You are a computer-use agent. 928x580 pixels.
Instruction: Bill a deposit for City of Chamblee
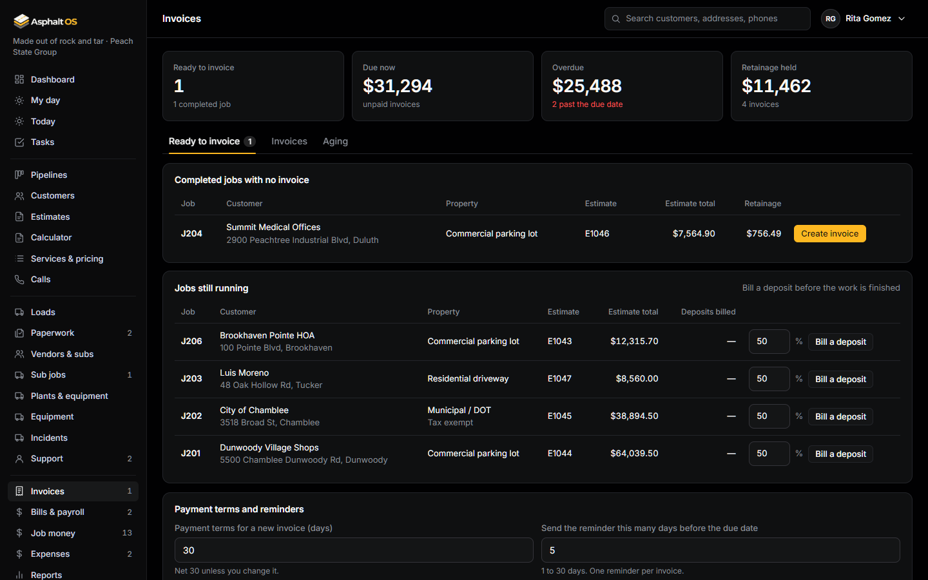pos(841,416)
